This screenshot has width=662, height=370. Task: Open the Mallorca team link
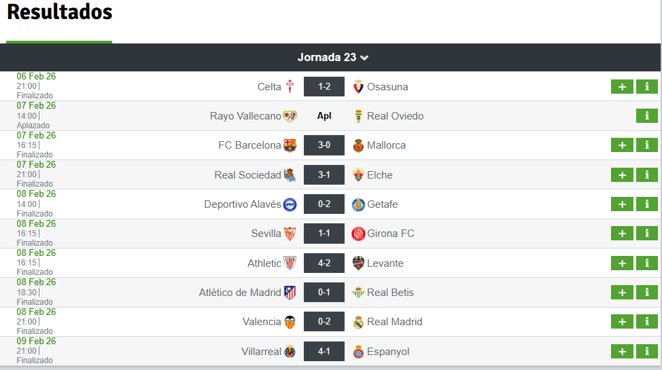click(386, 145)
